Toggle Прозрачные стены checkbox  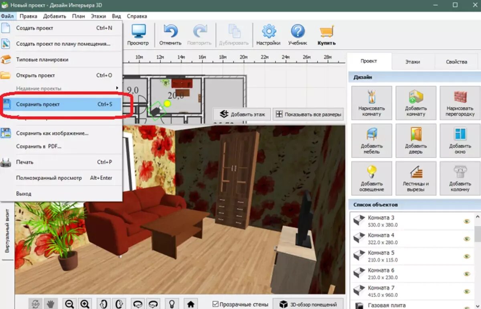point(216,304)
